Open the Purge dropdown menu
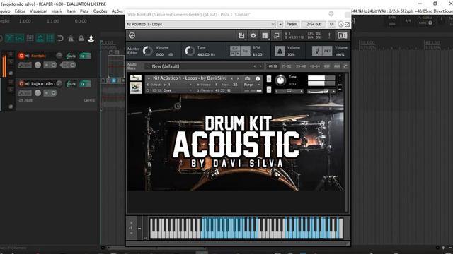This screenshot has width=453, height=254. pyautogui.click(x=252, y=85)
